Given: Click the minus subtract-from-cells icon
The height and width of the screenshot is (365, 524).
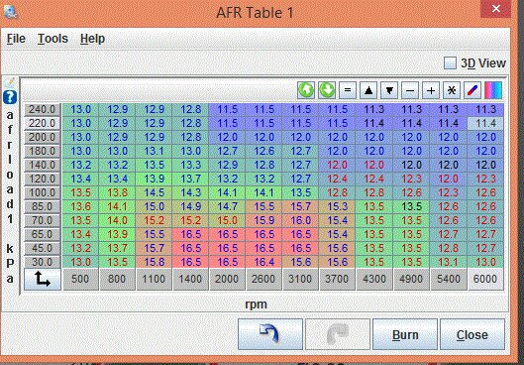Looking at the screenshot, I should pyautogui.click(x=410, y=90).
